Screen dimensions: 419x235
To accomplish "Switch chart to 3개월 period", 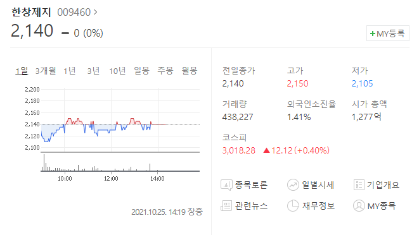I will 46,71.
